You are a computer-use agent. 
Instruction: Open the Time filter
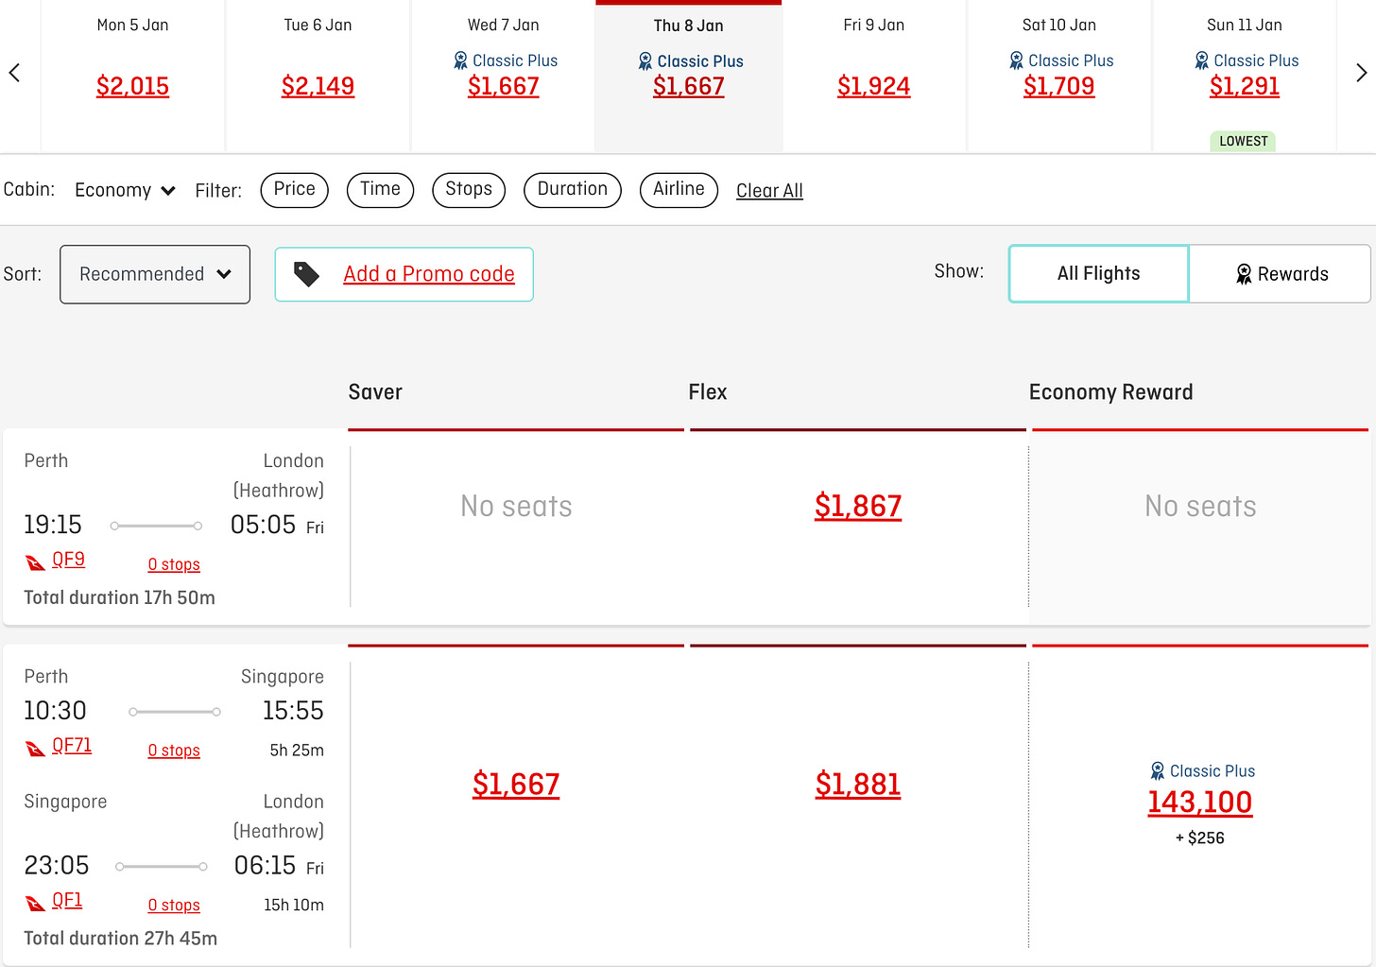[380, 189]
